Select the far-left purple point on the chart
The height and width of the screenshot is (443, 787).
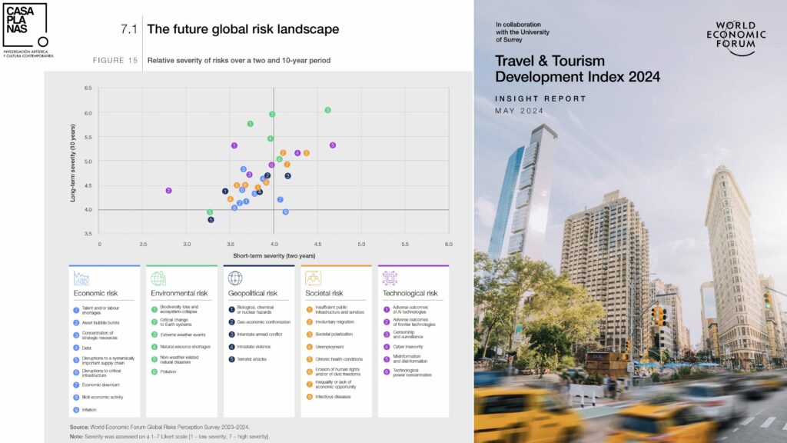click(x=168, y=191)
